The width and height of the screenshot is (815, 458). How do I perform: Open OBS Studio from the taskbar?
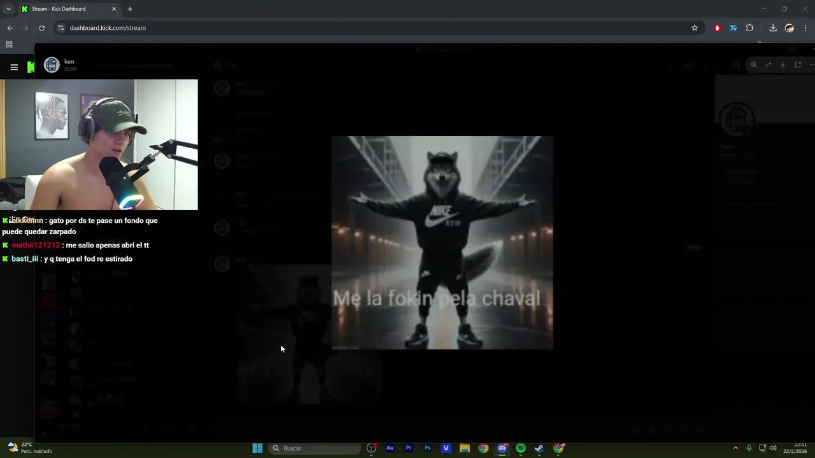click(x=372, y=448)
